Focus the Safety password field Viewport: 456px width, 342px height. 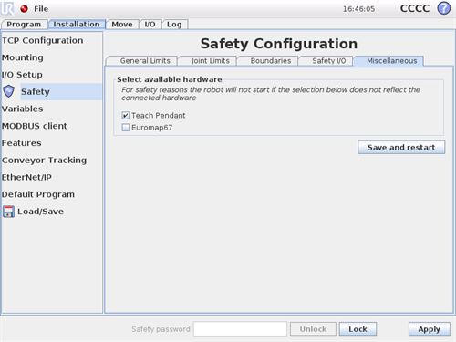point(240,329)
